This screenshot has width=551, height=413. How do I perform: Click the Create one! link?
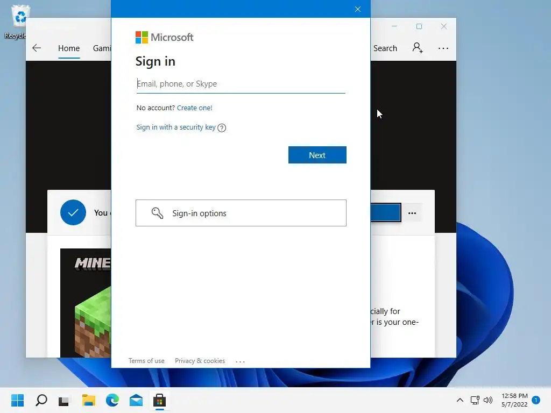click(x=194, y=108)
